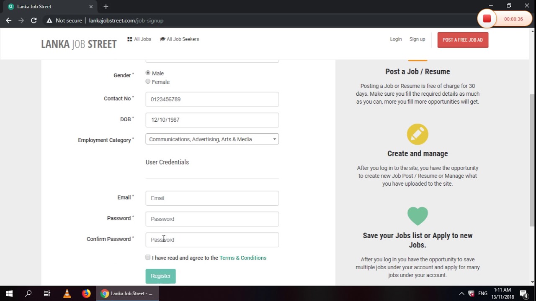The height and width of the screenshot is (301, 536).
Task: Open Windows search from taskbar
Action: point(28,293)
